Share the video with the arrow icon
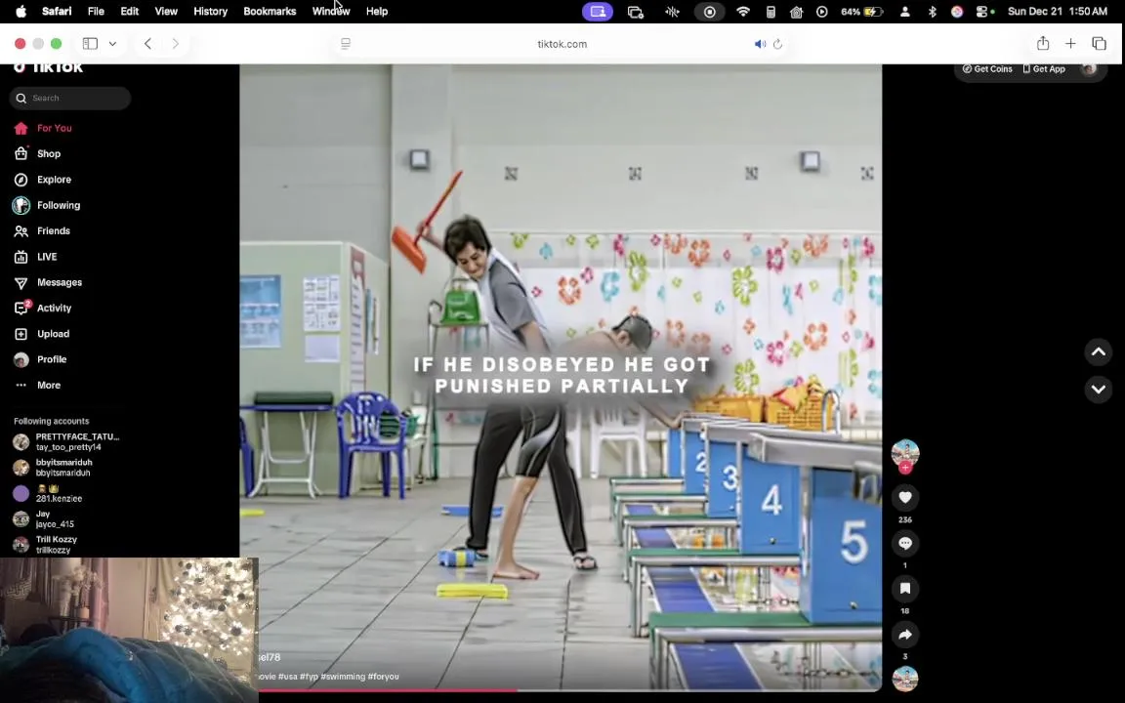This screenshot has height=703, width=1125. [904, 634]
